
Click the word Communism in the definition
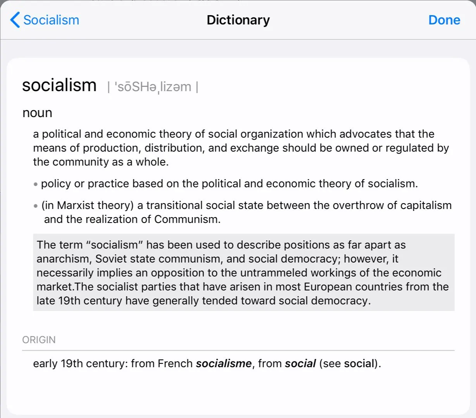point(186,219)
